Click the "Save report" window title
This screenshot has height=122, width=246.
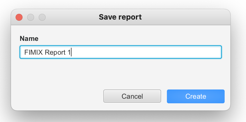[120, 17]
